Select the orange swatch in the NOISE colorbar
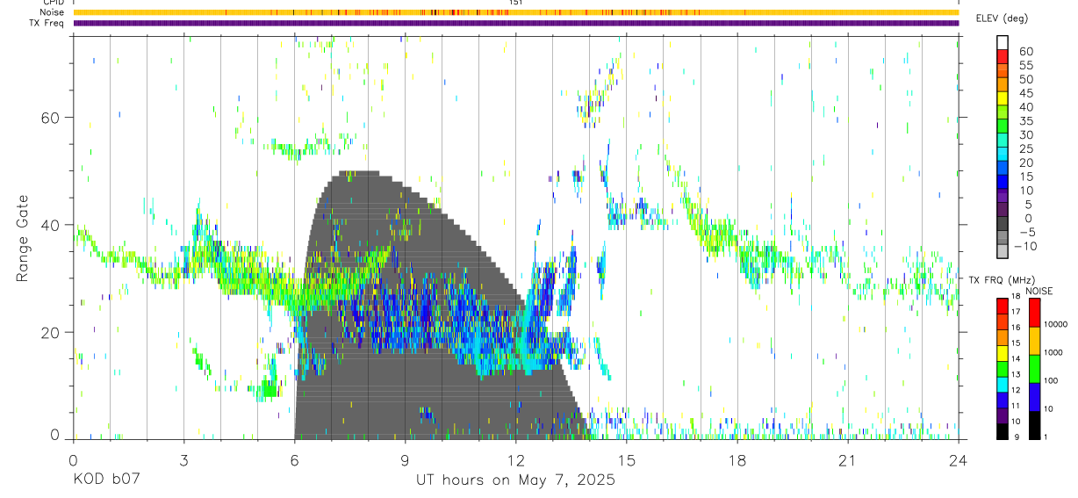The width and height of the screenshot is (1078, 498). (1034, 341)
